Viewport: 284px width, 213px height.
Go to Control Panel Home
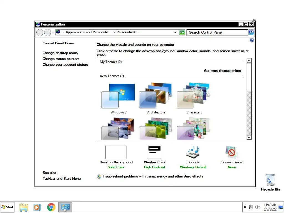pos(58,43)
